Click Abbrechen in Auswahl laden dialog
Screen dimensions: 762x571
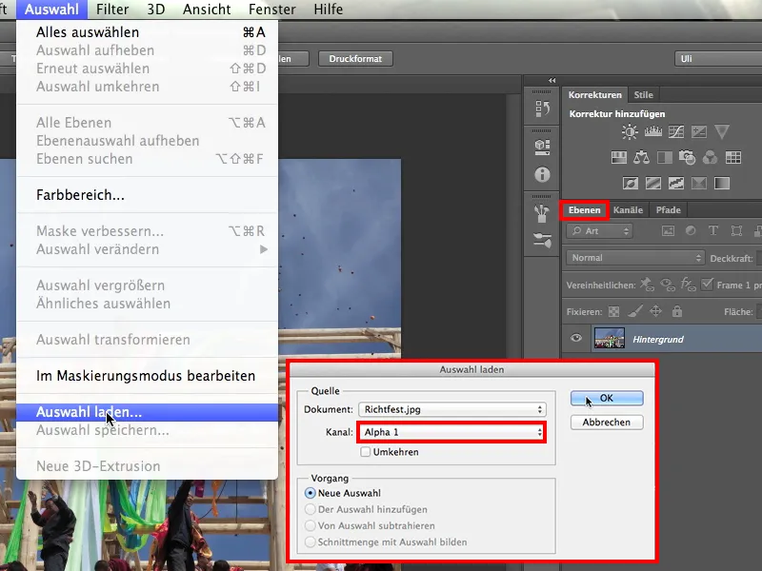click(x=607, y=423)
